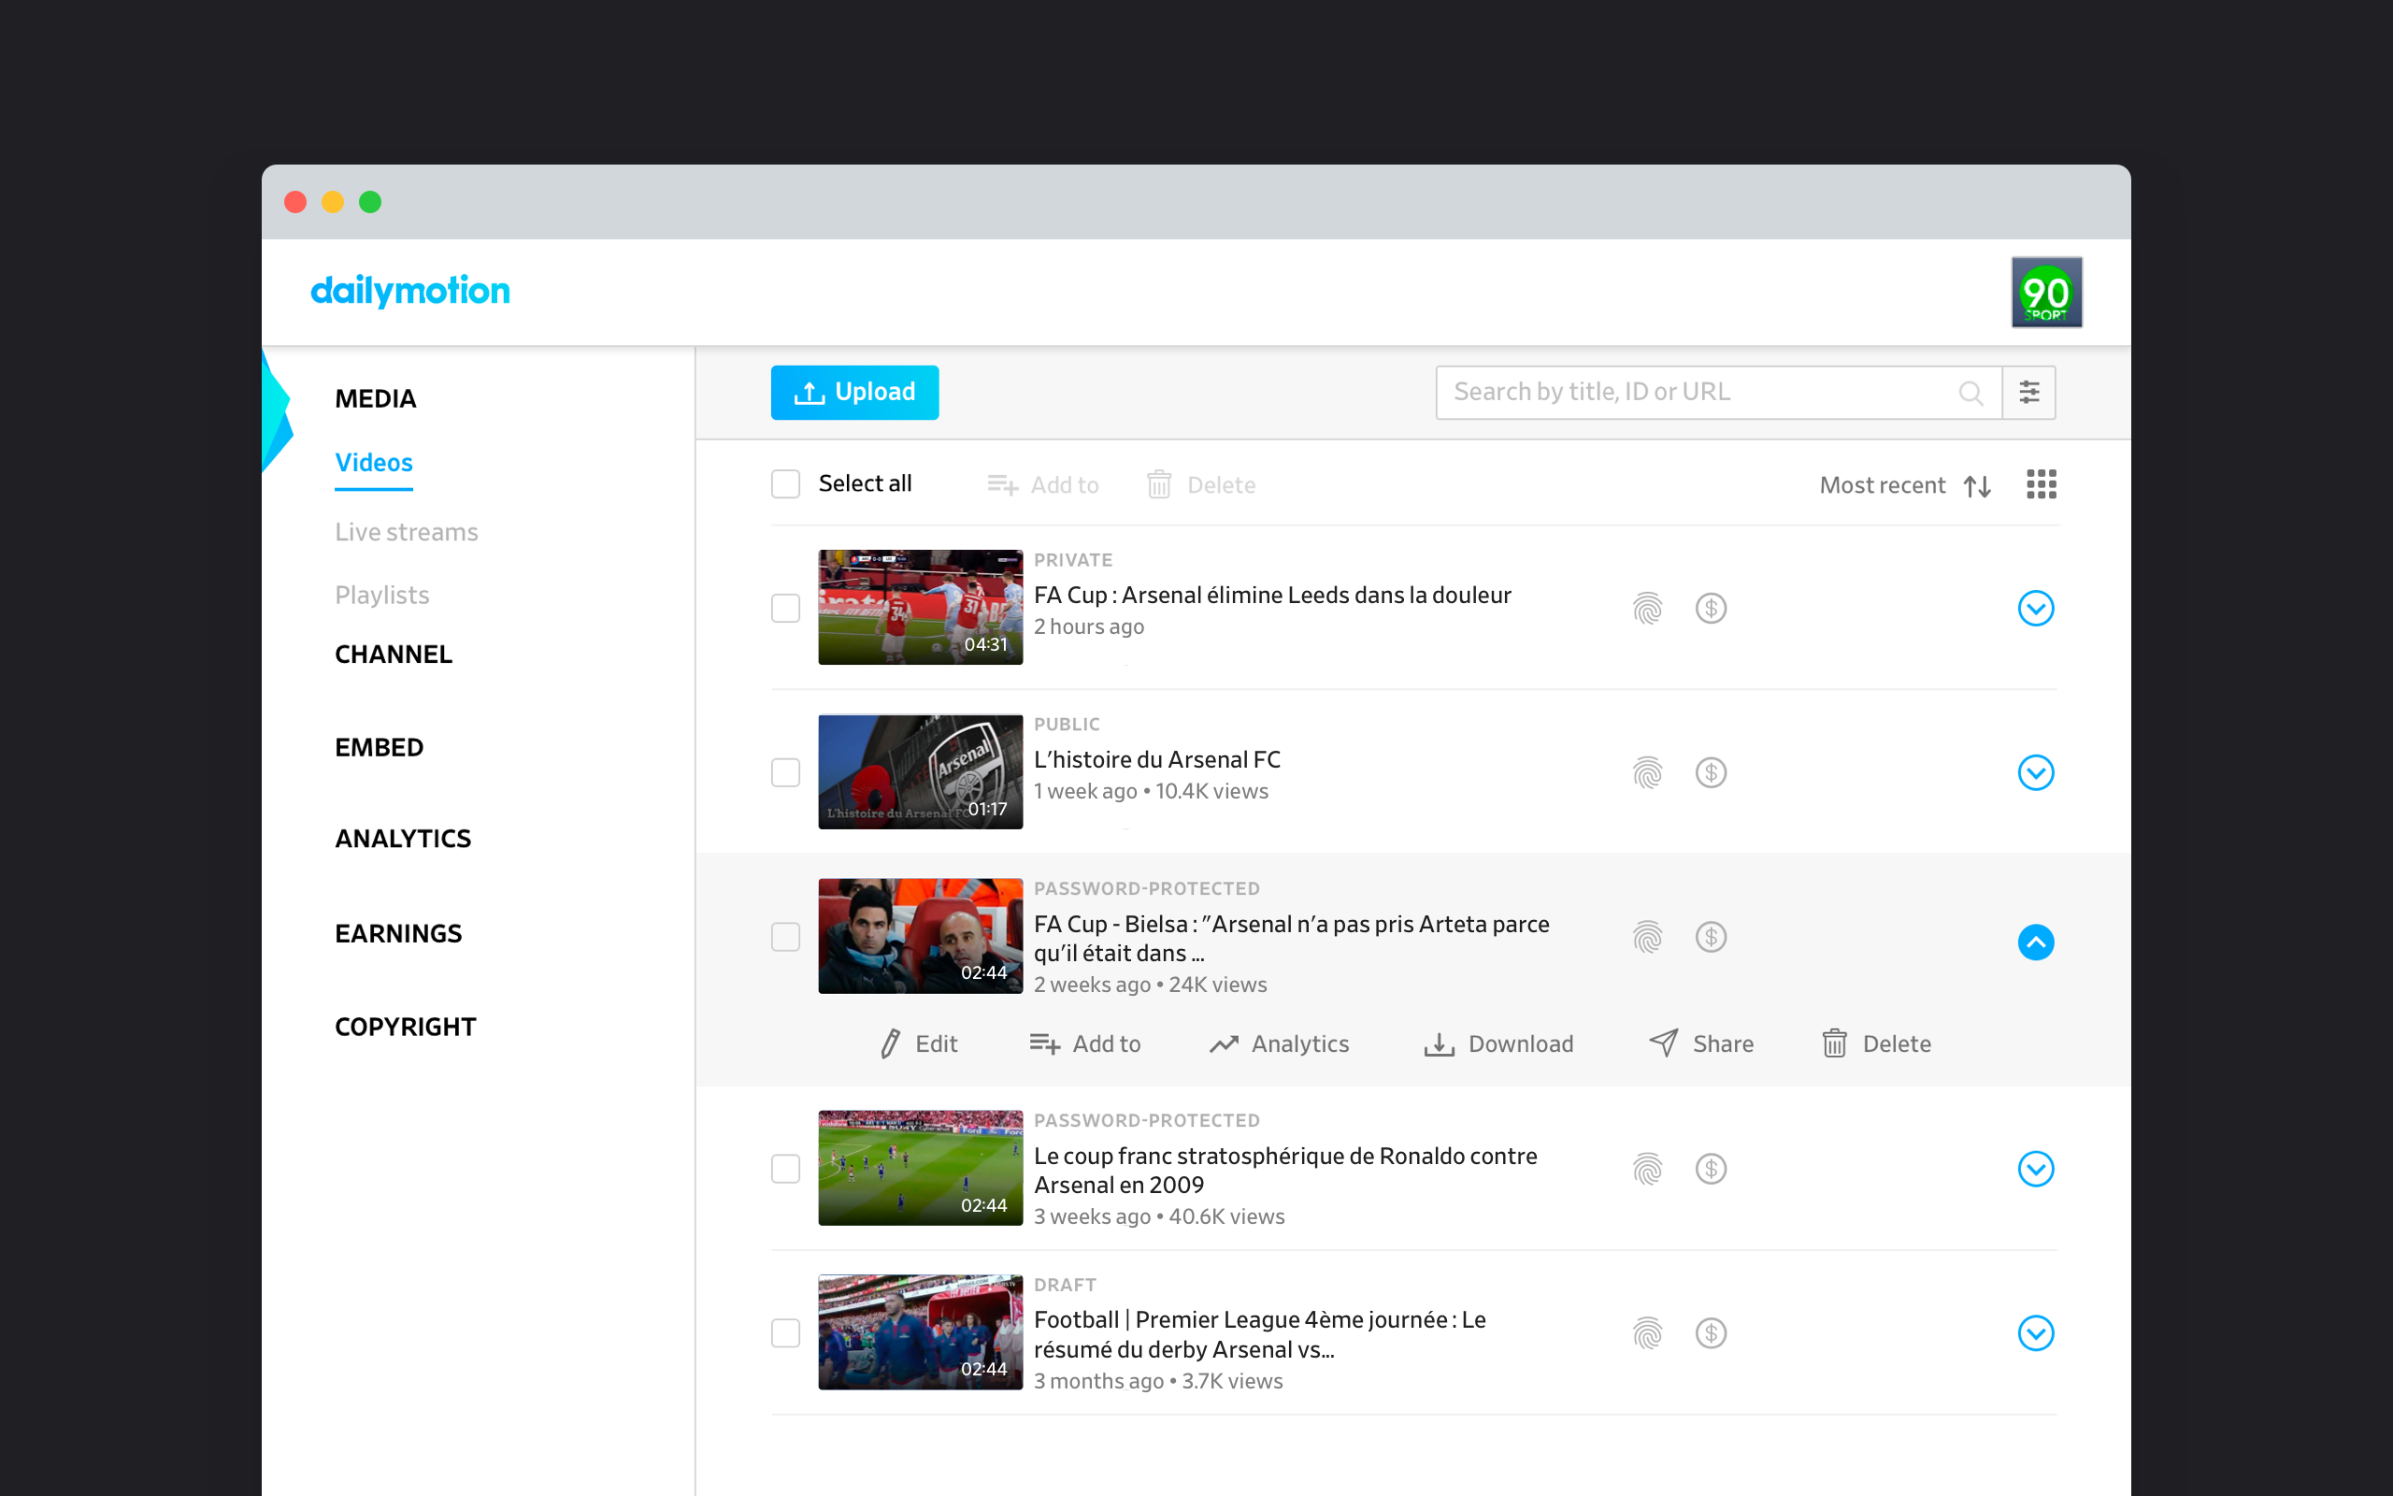2393x1496 pixels.
Task: Open Analytics for FA Cup Bielsa video
Action: [1279, 1043]
